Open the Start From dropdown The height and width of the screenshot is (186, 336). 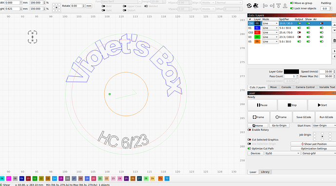tap(324, 125)
